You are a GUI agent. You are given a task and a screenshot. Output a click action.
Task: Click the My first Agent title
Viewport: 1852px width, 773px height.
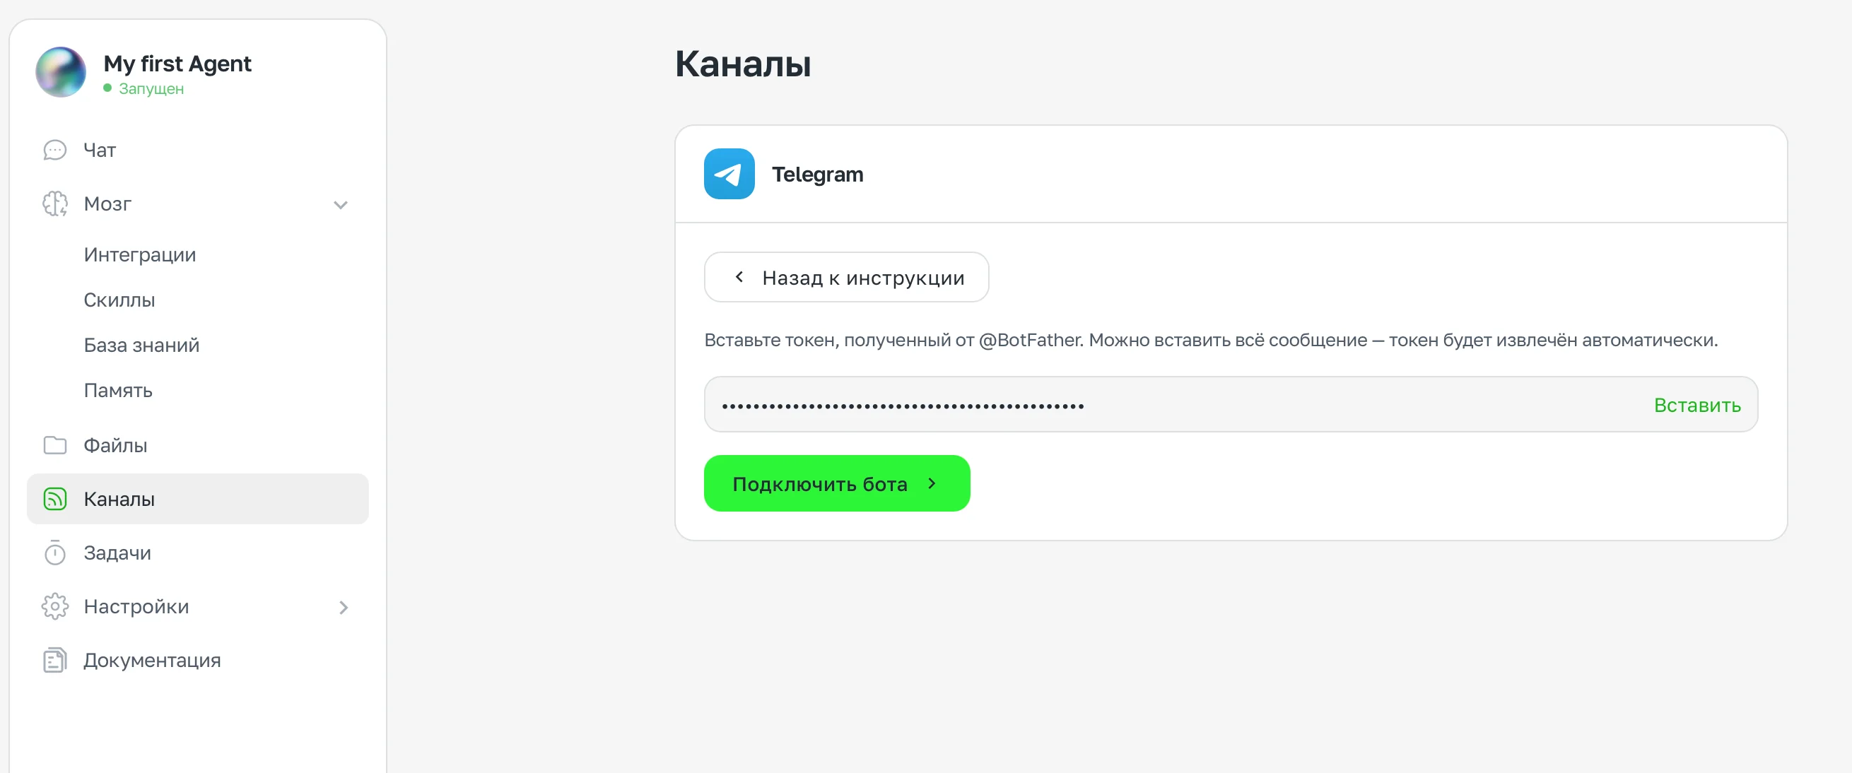177,64
